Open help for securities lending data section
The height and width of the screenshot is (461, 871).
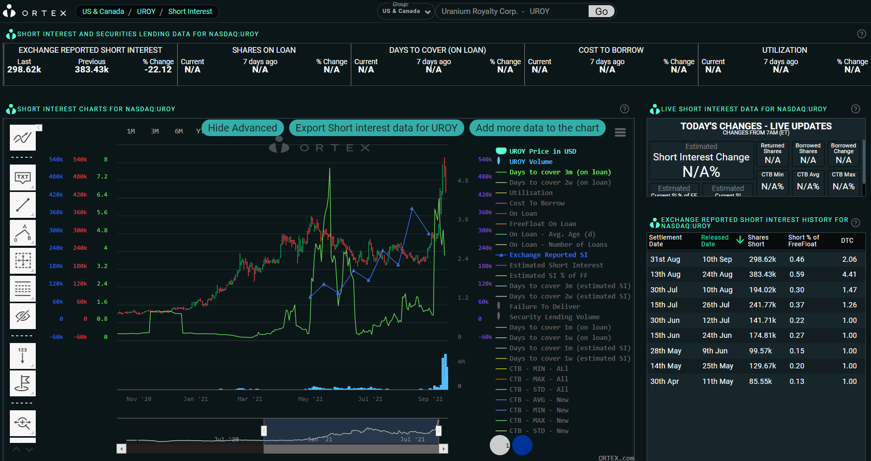[x=862, y=34]
